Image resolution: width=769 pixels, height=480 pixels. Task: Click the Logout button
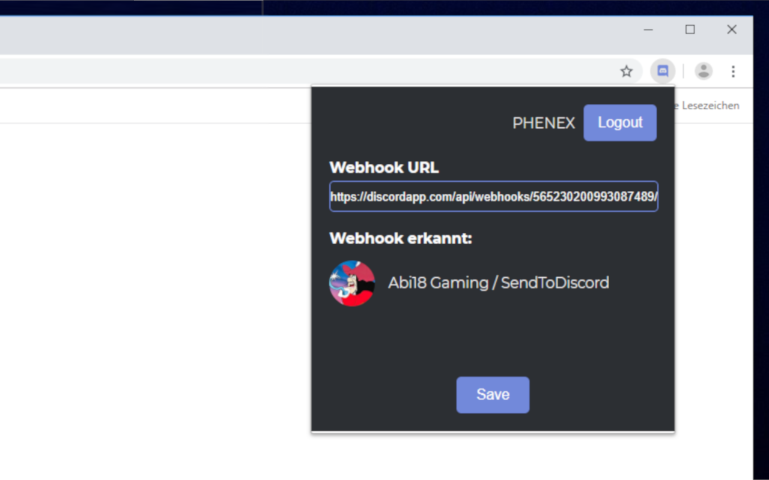click(x=620, y=122)
